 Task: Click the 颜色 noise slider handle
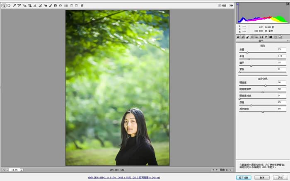coord(251,105)
